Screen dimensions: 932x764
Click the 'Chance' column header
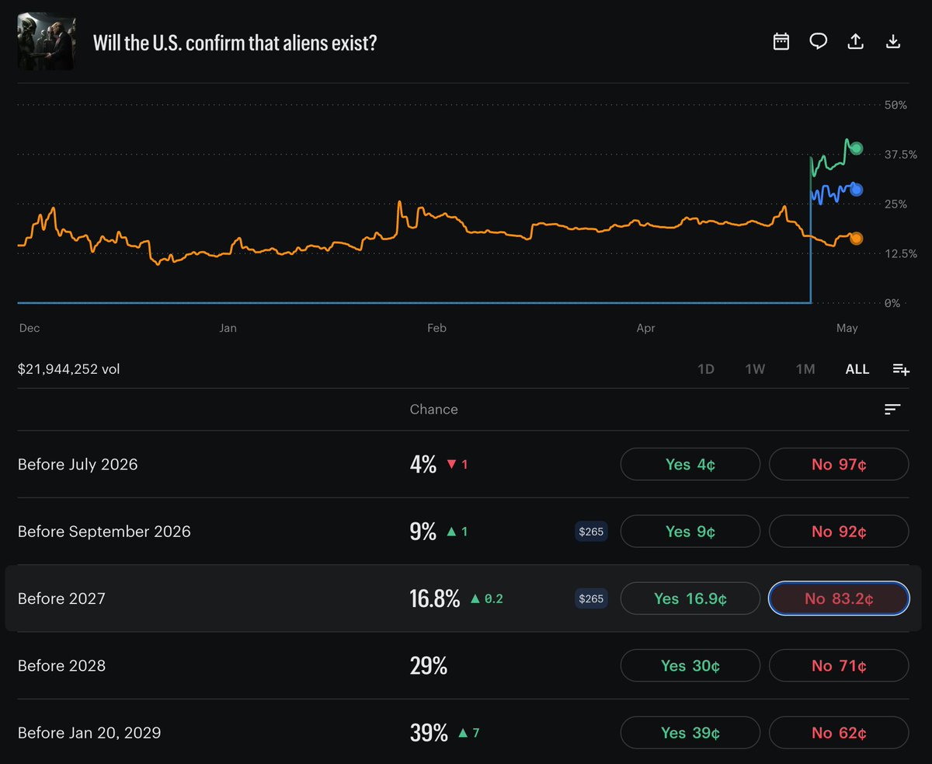pos(434,410)
